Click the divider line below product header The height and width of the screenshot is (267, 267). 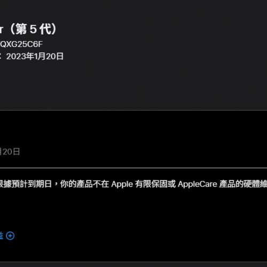(133, 110)
